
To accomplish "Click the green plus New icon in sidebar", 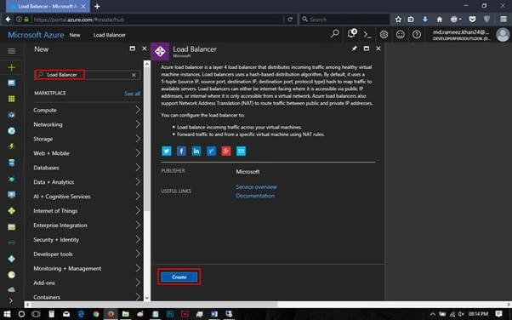I will click(11, 67).
